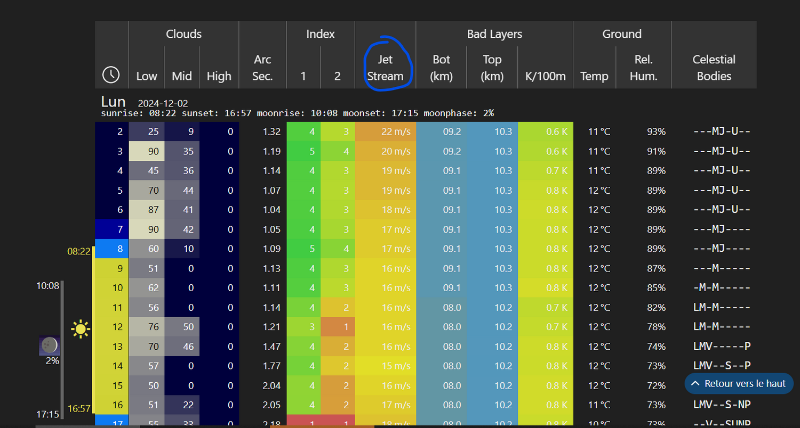Viewport: 800px width, 428px height.
Task: Select the Temp column header
Action: click(594, 76)
